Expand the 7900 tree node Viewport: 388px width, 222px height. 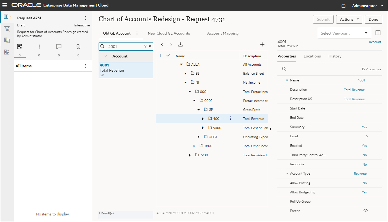(x=190, y=155)
